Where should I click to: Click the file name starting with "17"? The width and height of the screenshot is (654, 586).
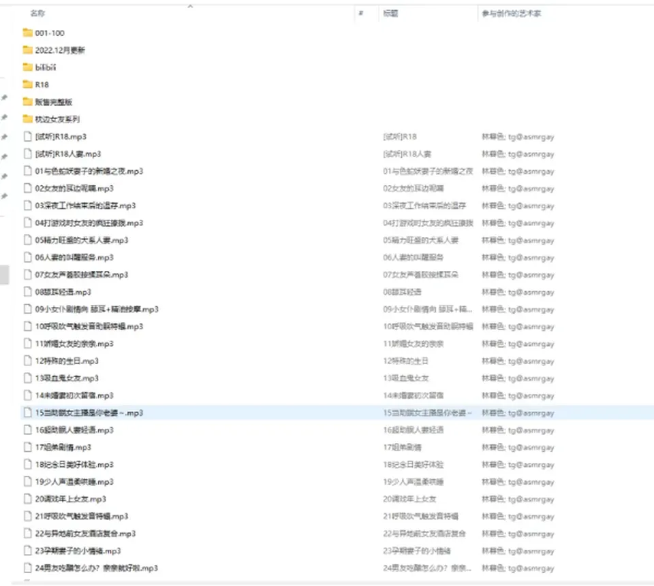(63, 447)
